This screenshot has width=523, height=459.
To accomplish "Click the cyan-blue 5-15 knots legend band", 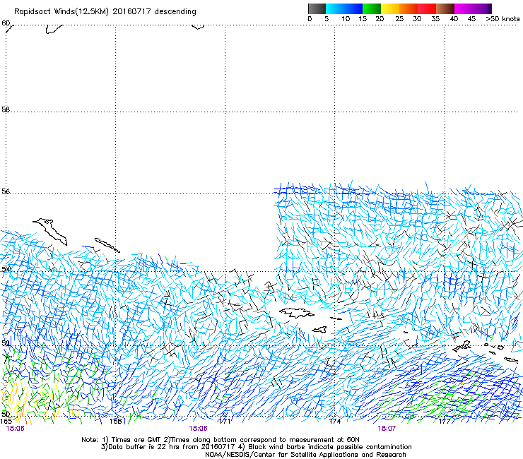I will click(344, 8).
